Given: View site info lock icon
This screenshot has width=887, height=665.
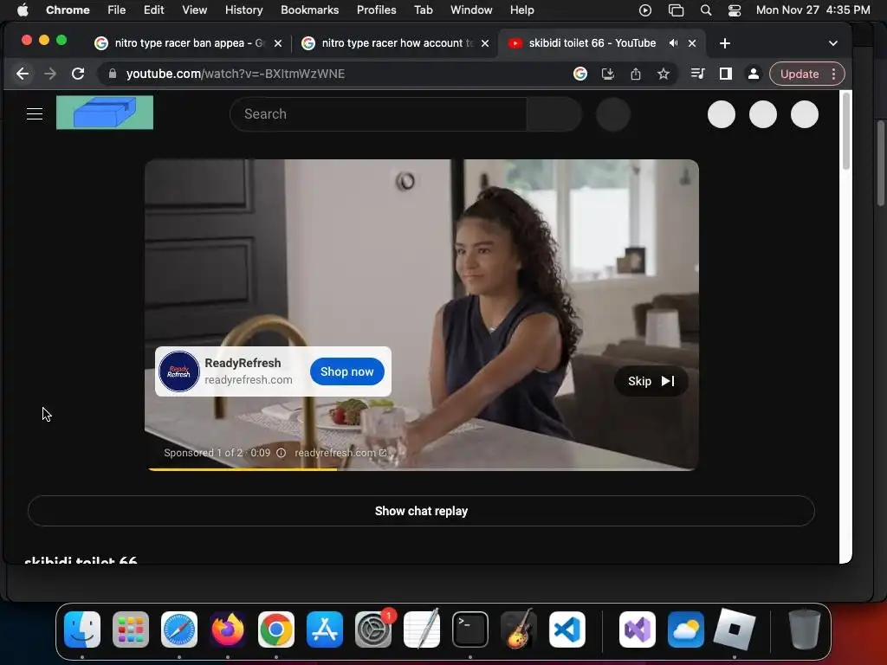Looking at the screenshot, I should pos(112,74).
